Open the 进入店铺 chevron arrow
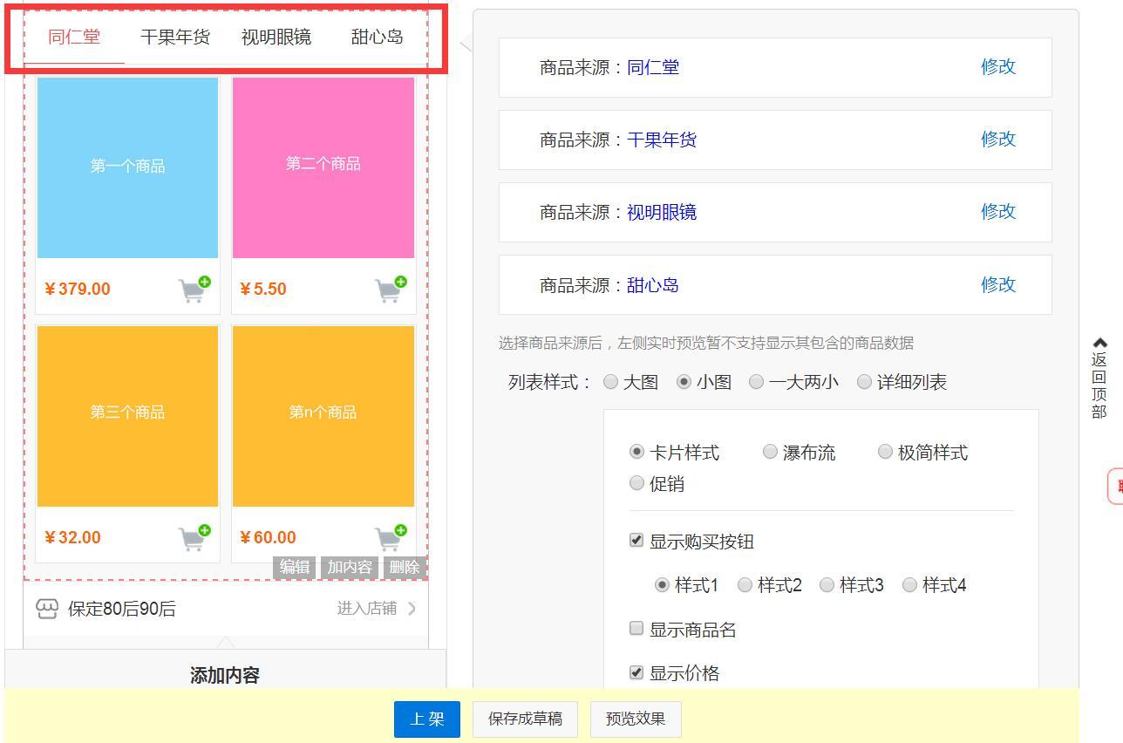The width and height of the screenshot is (1123, 743). (x=412, y=608)
